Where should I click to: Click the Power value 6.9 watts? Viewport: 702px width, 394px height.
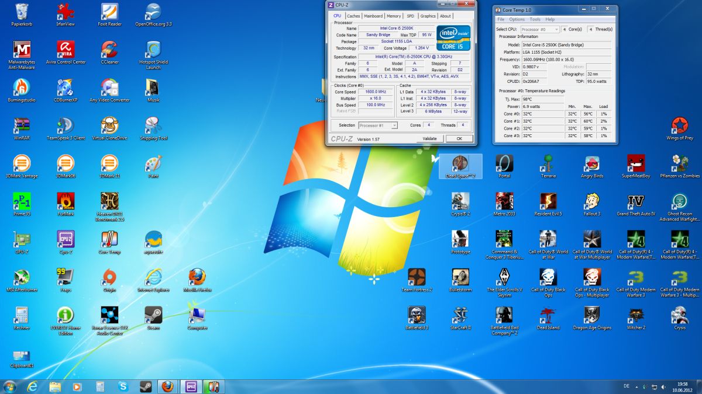pos(543,107)
